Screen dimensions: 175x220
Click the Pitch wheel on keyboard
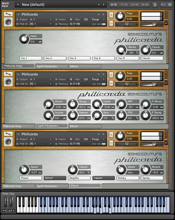click(x=6, y=202)
